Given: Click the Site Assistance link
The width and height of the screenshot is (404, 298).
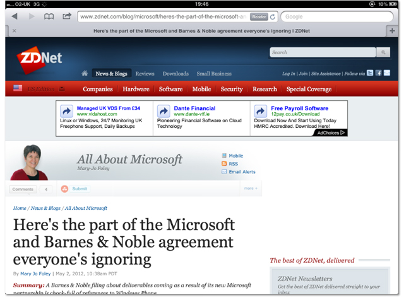Looking at the screenshot, I should click(326, 74).
